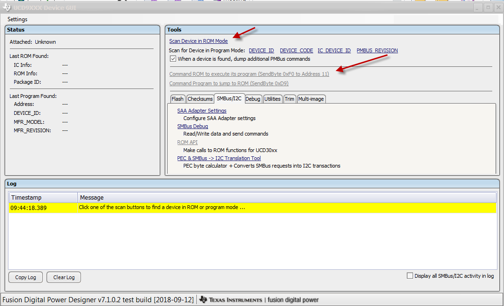
Task: Switch to the Flash tab
Action: (178, 99)
